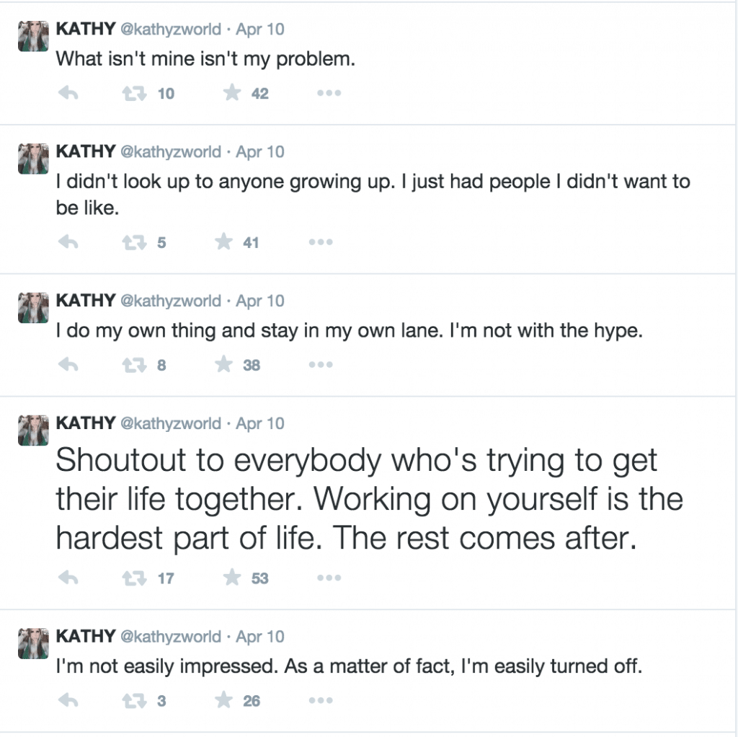The height and width of the screenshot is (737, 738).
Task: Open the KATHY profile name on the 'Shoutout' tweet
Action: [x=86, y=423]
